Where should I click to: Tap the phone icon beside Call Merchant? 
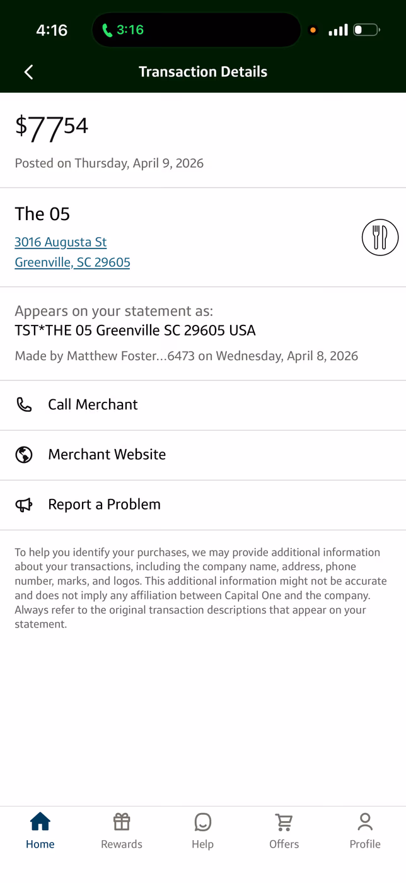[24, 404]
